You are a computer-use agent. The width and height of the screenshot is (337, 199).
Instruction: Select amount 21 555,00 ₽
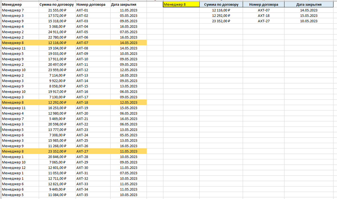[57, 10]
